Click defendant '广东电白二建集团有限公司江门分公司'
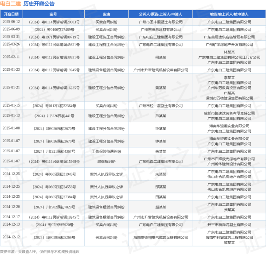Screen dimensions: 266x254 click(x=229, y=58)
